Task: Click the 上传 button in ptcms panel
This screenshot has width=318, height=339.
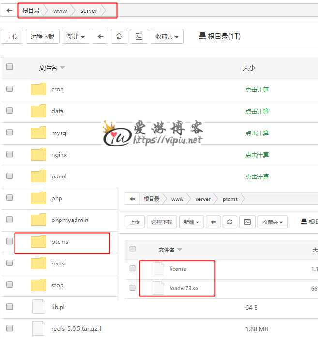Action: tap(135, 222)
